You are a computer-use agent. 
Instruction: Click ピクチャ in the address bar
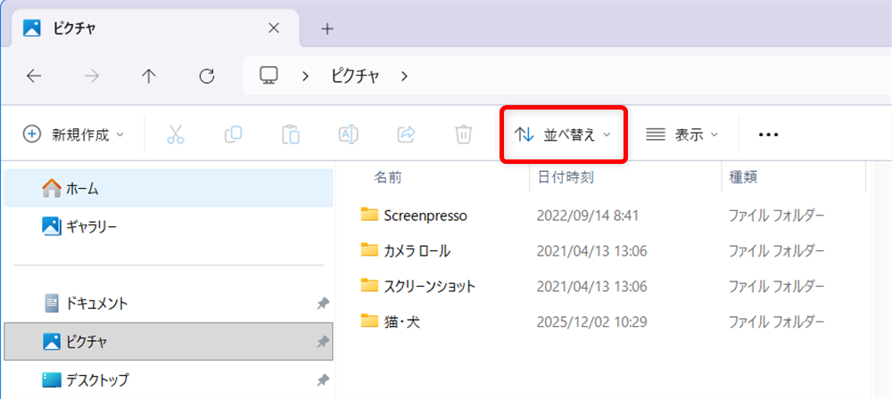coord(355,77)
